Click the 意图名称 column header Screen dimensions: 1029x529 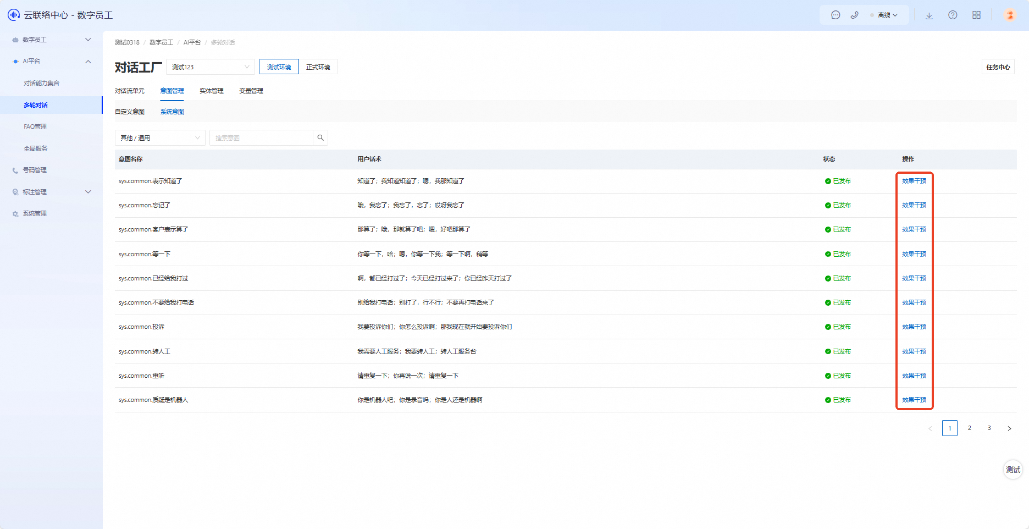(x=131, y=159)
